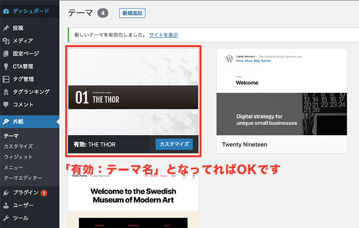This screenshot has height=228, width=359.
Task: Click the Posts pushpin icon
Action: point(6,28)
